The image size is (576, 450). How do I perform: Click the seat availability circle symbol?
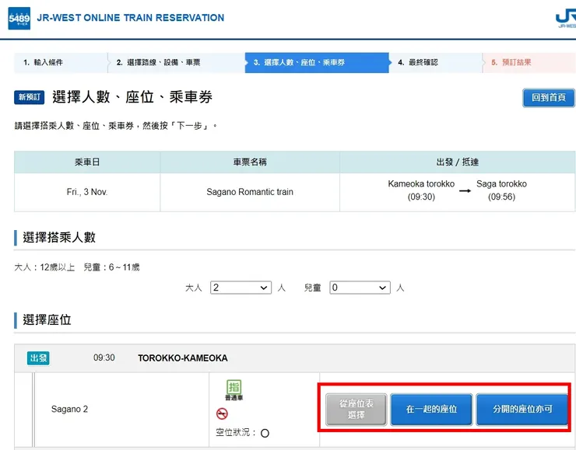click(265, 433)
